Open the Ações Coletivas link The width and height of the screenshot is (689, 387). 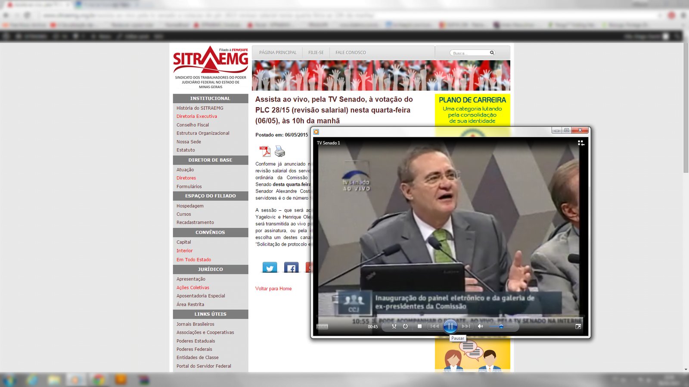tap(193, 288)
